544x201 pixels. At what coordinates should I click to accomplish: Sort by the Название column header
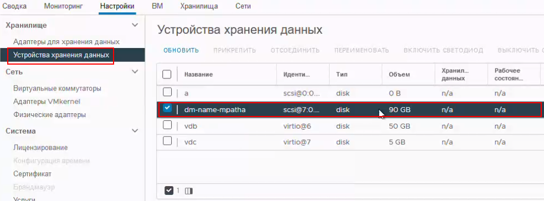coord(198,75)
